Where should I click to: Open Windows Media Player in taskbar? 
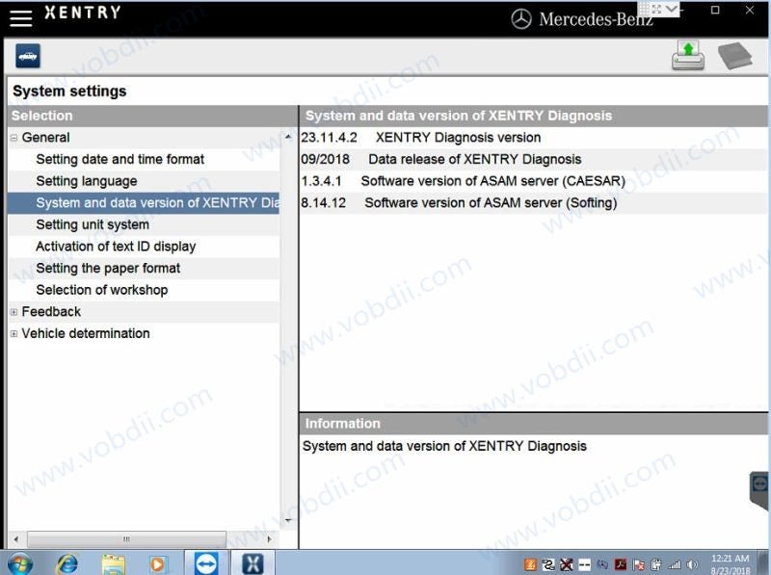pyautogui.click(x=157, y=564)
